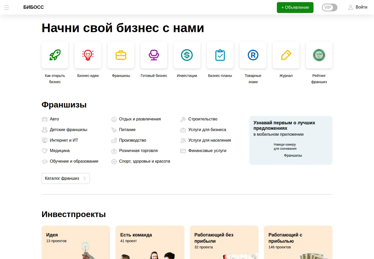
Task: Open the Каталог франшиз button
Action: [66, 178]
